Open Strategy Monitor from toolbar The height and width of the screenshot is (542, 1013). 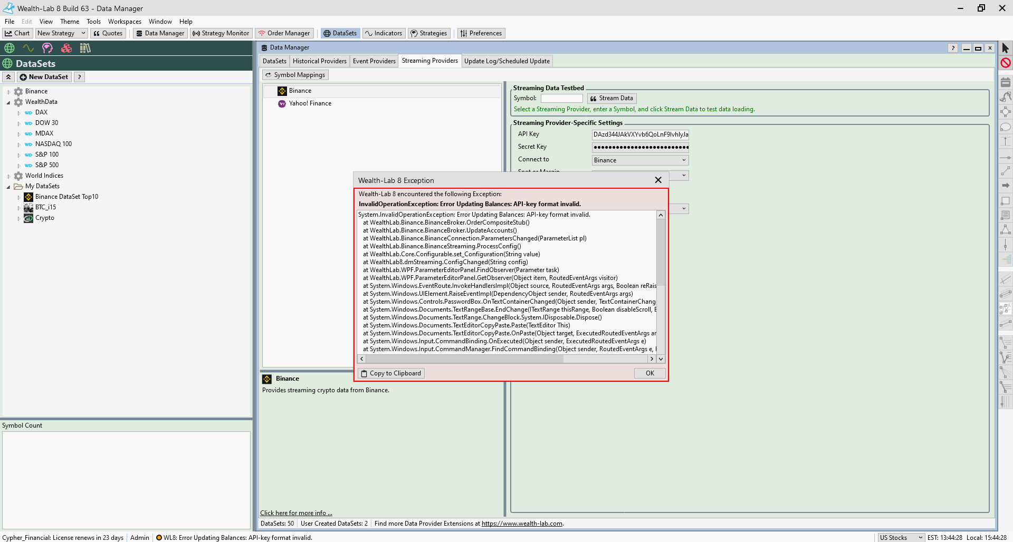tap(221, 33)
